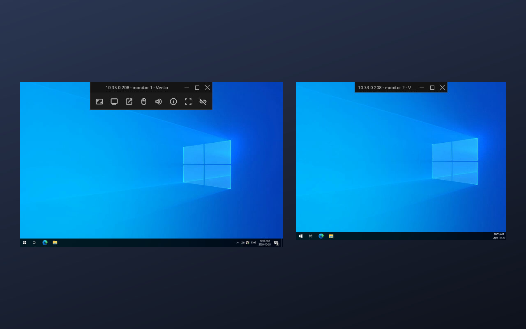This screenshot has width=526, height=329.
Task: Open File Explorer in monitor 1 taskbar
Action: (x=55, y=243)
